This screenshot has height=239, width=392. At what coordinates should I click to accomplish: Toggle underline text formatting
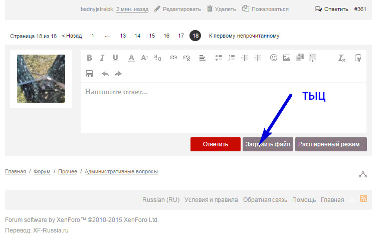point(115,58)
